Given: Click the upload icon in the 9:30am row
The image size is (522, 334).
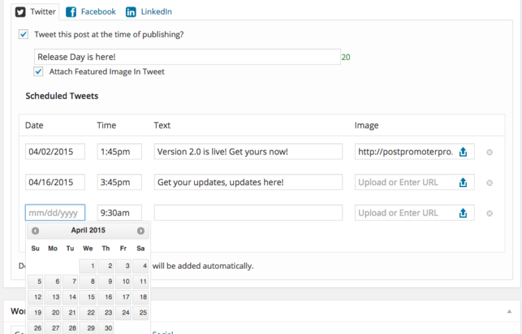Looking at the screenshot, I should pos(463,213).
